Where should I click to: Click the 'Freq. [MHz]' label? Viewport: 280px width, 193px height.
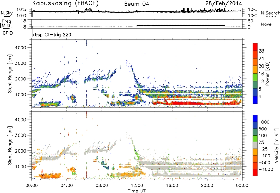[6, 23]
